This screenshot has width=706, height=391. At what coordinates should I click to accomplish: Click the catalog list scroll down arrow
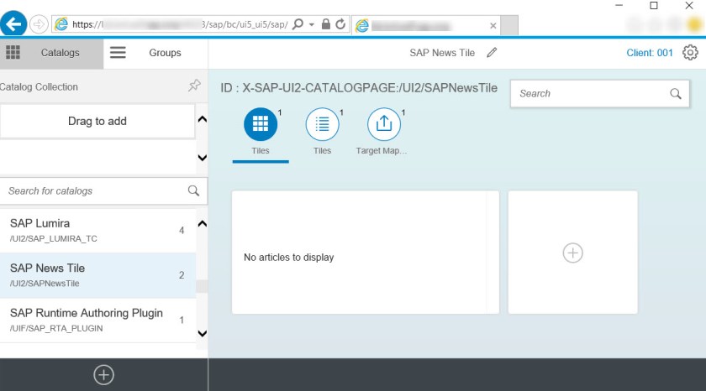[203, 333]
